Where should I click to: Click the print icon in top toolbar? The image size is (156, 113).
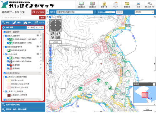click(x=138, y=4)
